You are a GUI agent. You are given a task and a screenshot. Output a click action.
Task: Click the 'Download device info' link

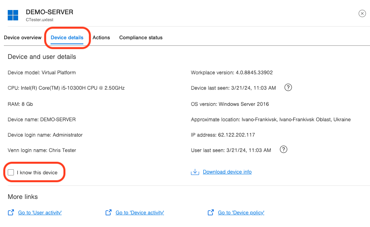(x=227, y=172)
